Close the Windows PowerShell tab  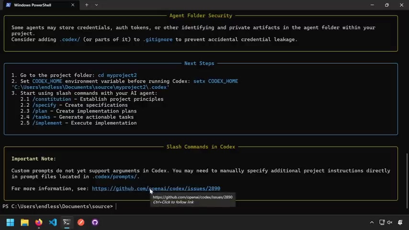73,5
